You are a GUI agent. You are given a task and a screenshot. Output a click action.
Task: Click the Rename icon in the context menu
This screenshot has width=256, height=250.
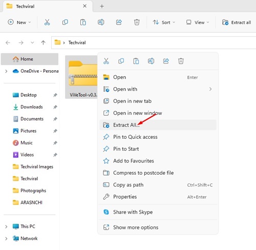click(x=151, y=61)
